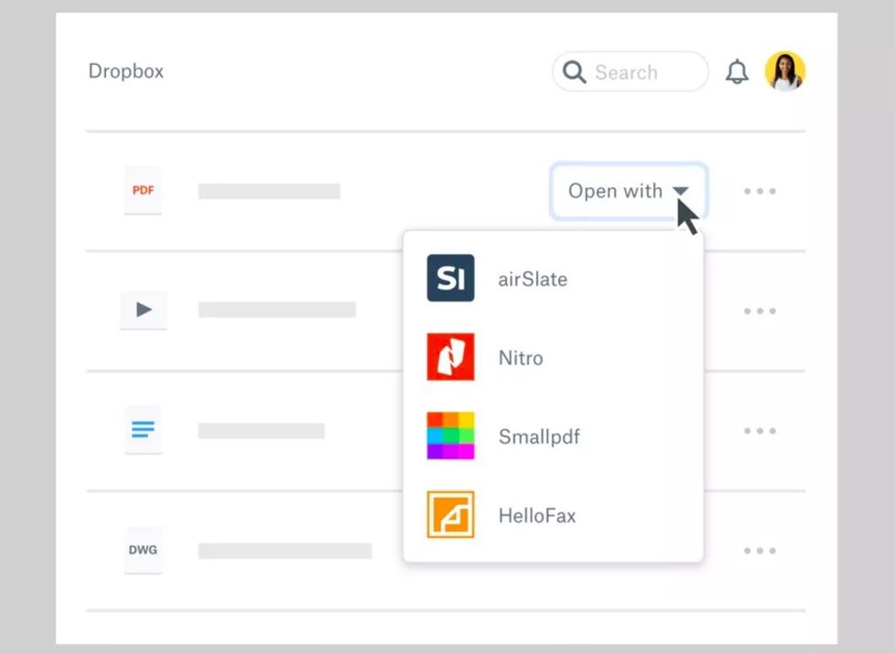
Task: Open the user profile avatar
Action: pyautogui.click(x=784, y=71)
